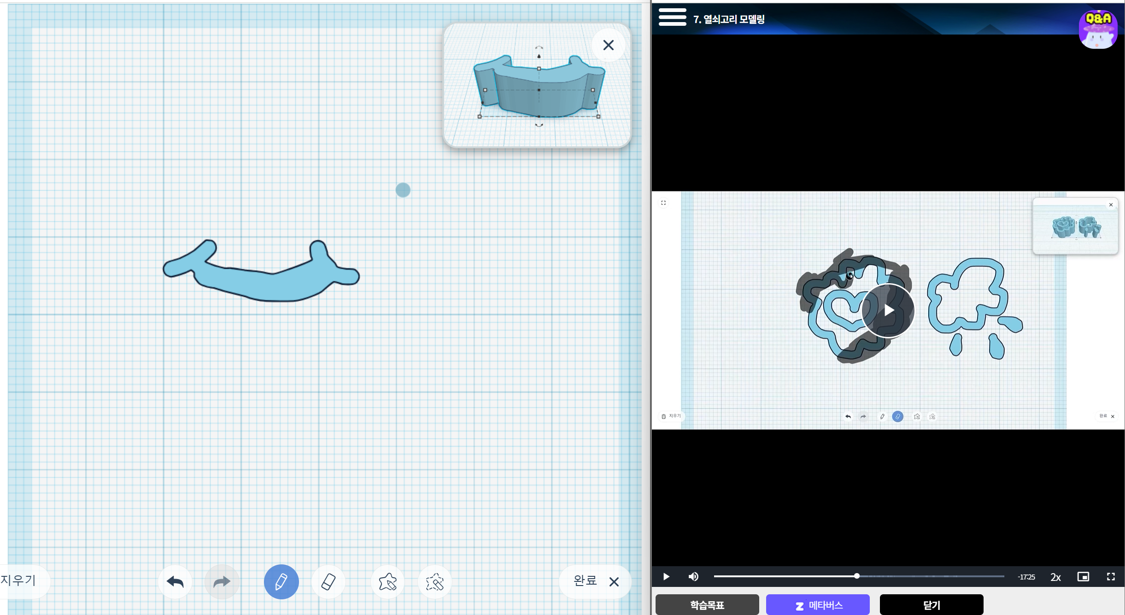Select the pencil draw tool
Image resolution: width=1125 pixels, height=615 pixels.
click(281, 581)
